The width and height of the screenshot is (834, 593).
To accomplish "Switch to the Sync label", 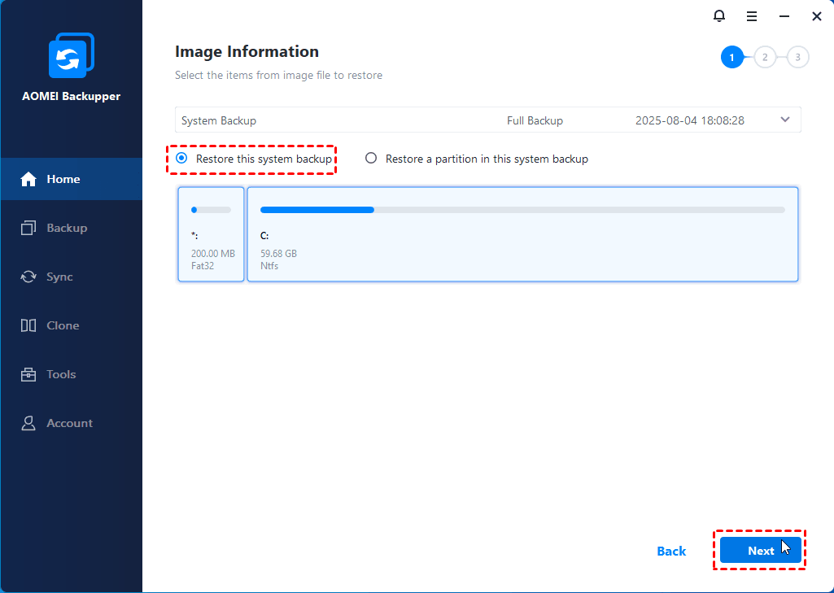I will point(59,277).
